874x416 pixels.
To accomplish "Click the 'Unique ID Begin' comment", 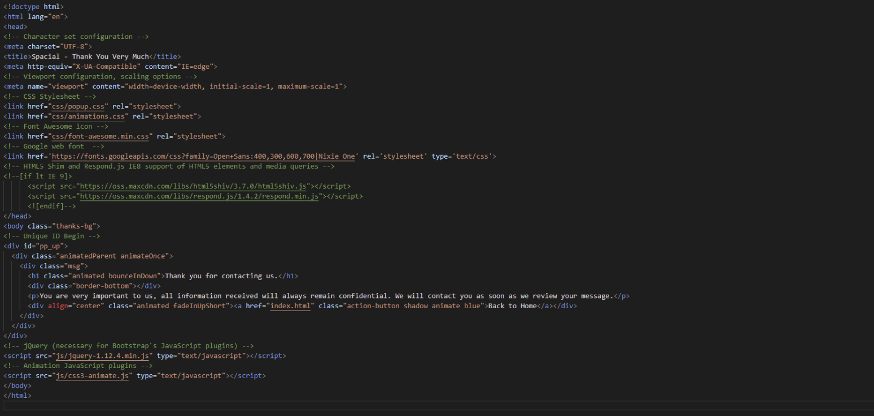I will [51, 236].
